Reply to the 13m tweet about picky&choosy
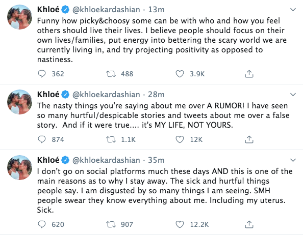The image size is (303, 235). [x=42, y=74]
